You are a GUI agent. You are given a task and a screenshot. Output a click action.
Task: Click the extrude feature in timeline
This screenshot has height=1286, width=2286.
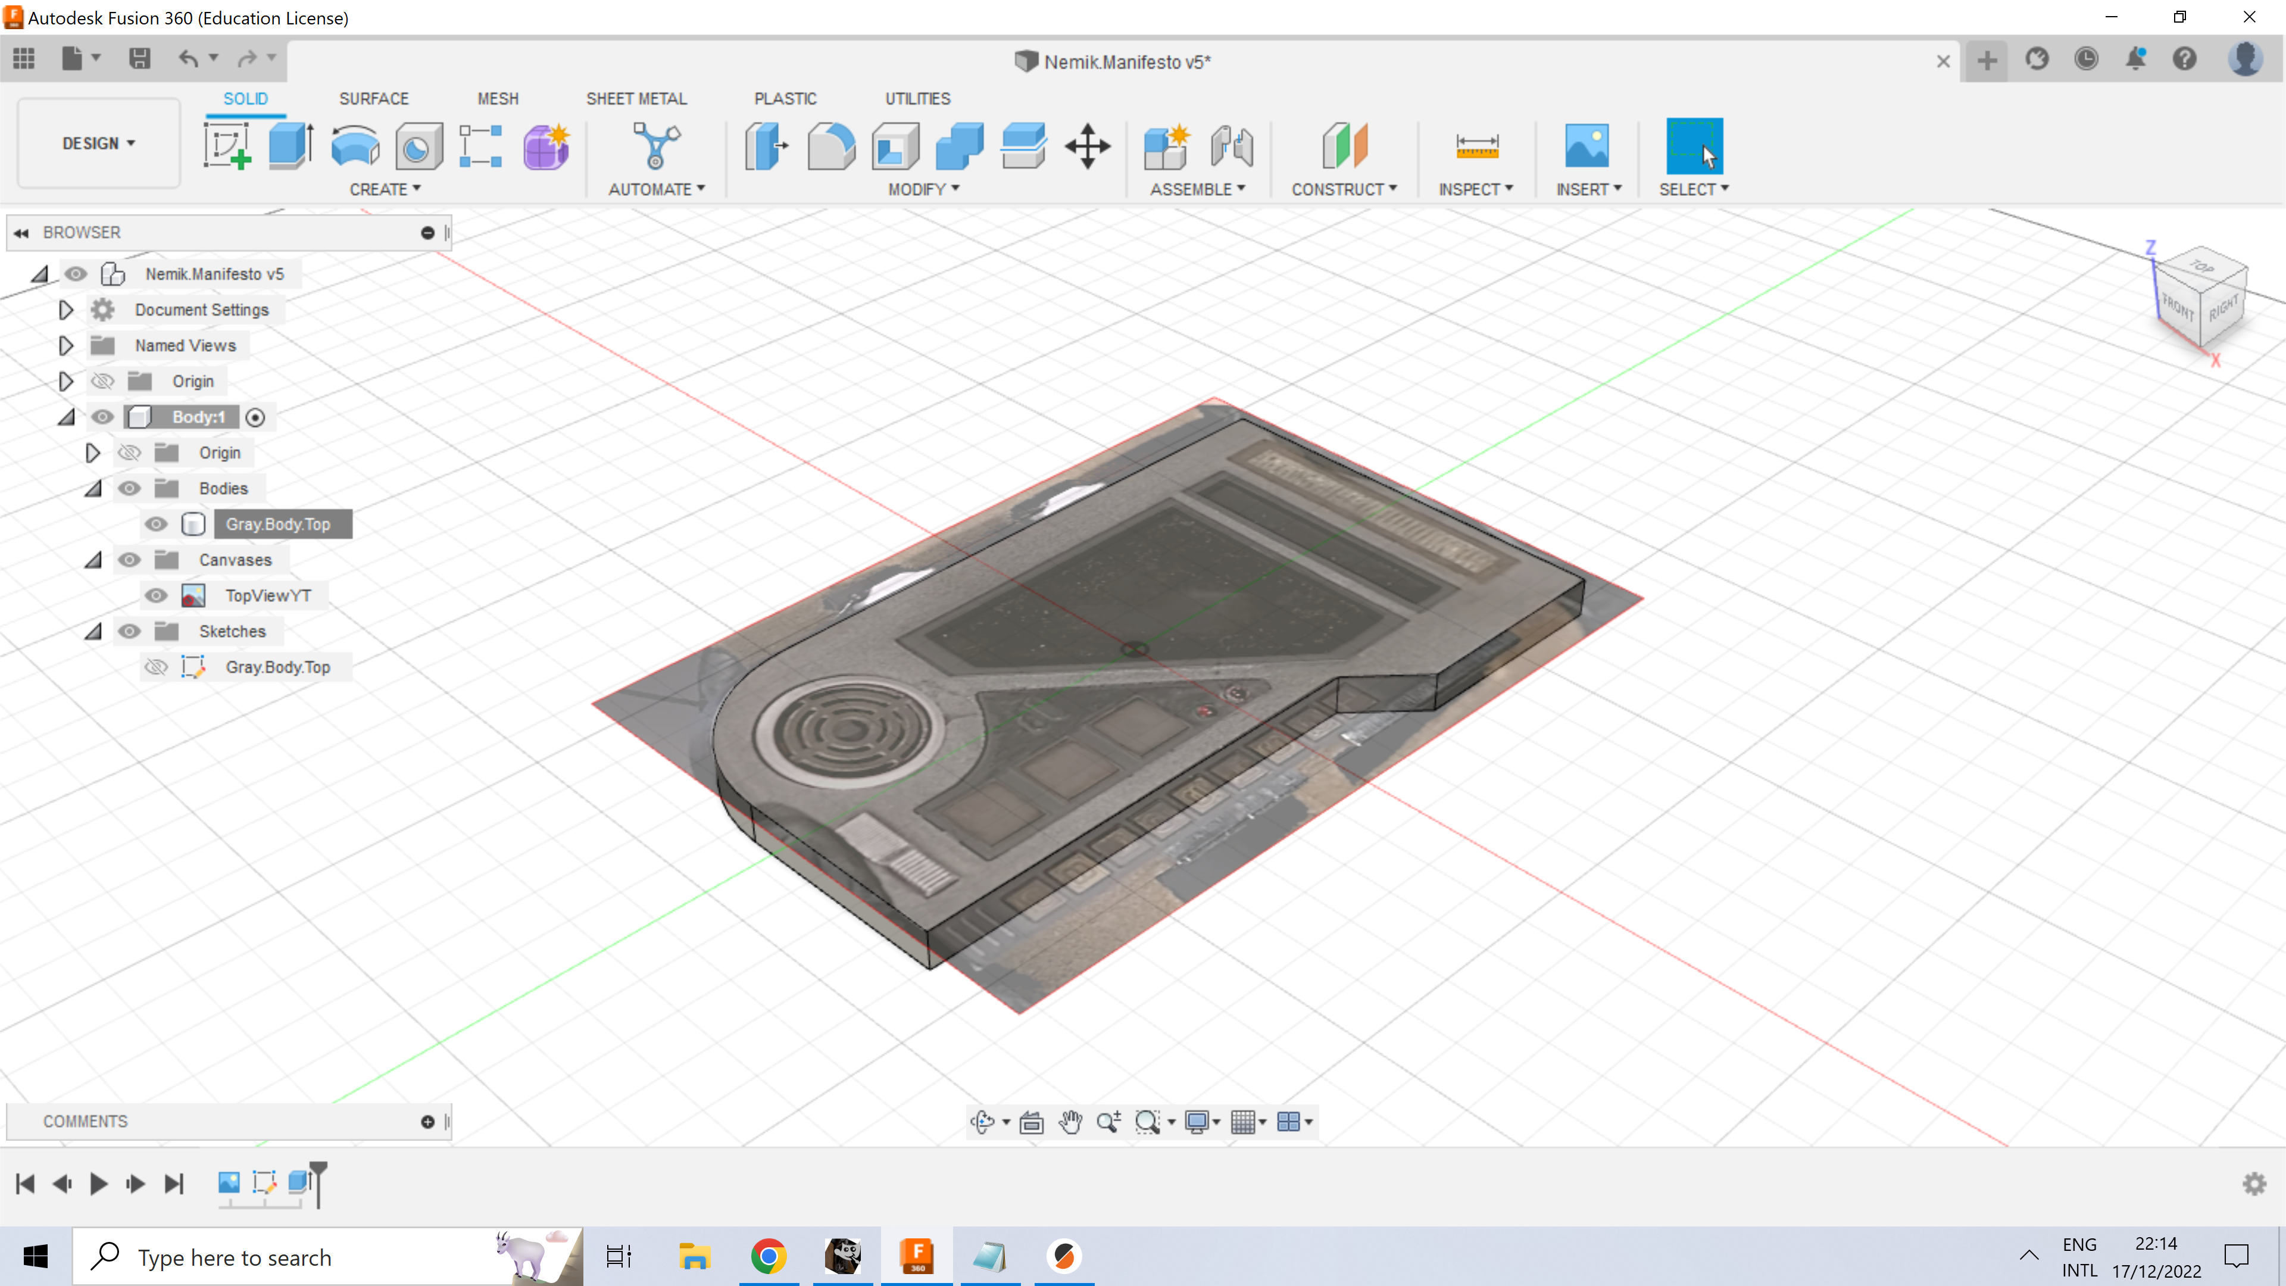click(x=299, y=1182)
